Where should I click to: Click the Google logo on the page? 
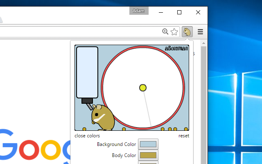(35, 147)
